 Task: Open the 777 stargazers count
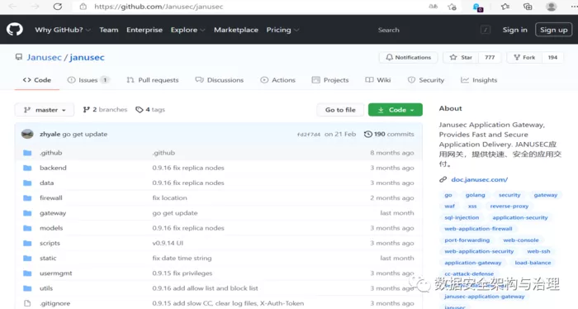click(490, 58)
